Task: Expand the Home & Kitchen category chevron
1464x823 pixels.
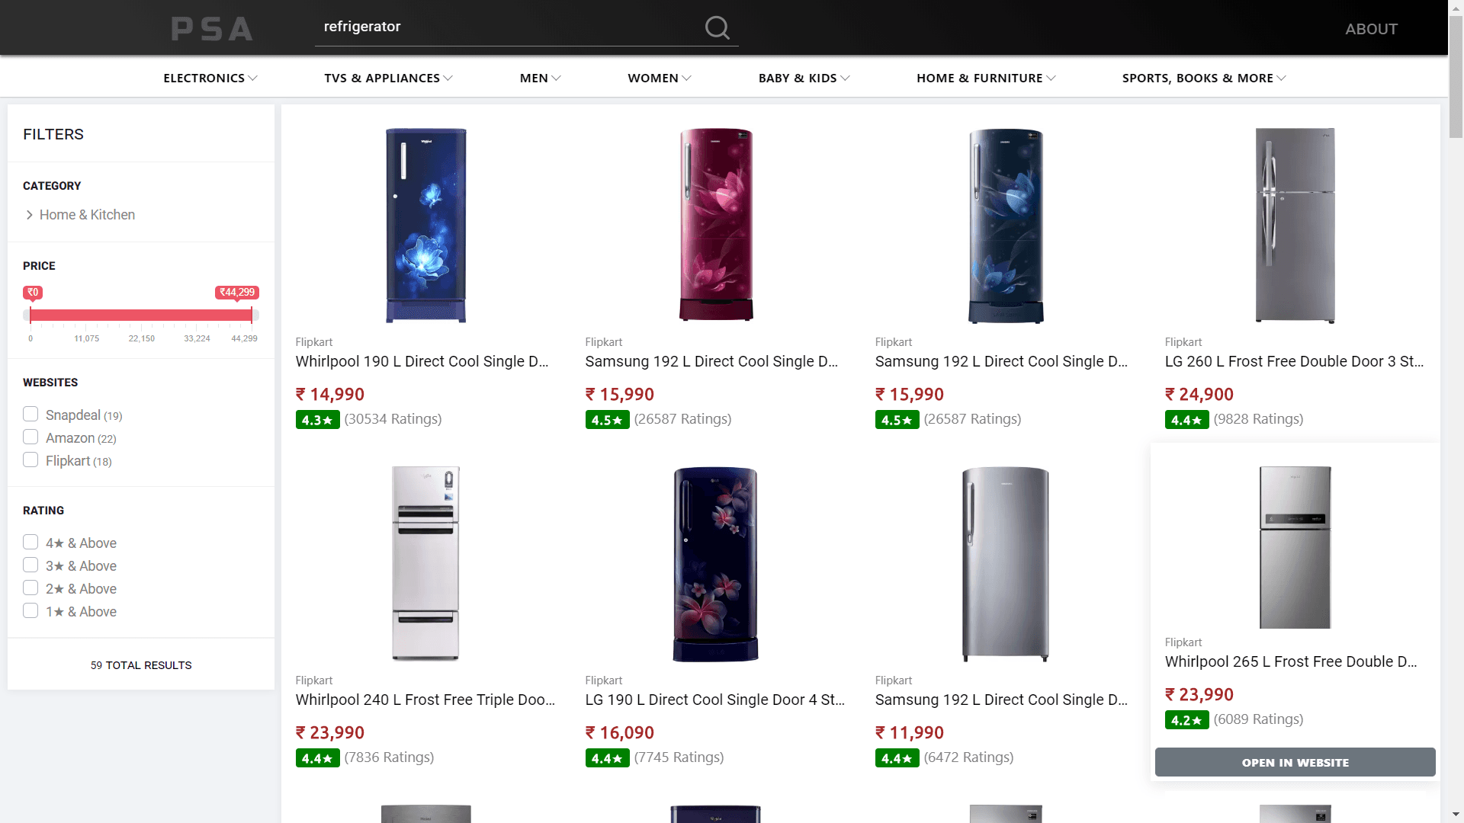Action: [x=30, y=215]
